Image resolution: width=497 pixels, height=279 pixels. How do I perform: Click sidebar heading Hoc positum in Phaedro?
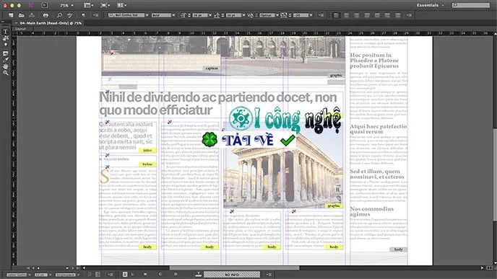pyautogui.click(x=374, y=61)
